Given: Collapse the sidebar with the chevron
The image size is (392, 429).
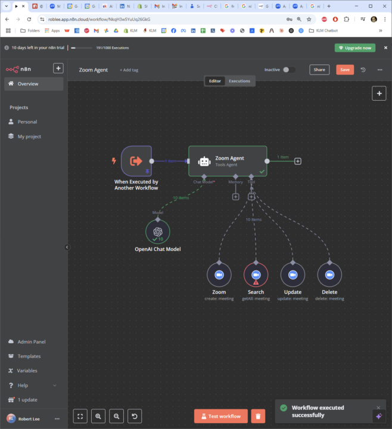Looking at the screenshot, I should click(67, 247).
